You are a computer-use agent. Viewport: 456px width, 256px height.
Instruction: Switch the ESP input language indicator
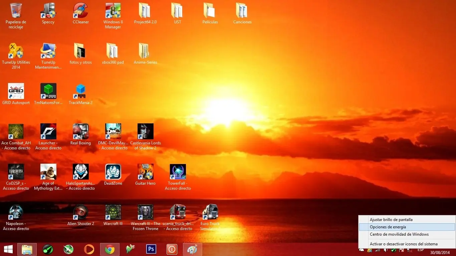coord(421,250)
